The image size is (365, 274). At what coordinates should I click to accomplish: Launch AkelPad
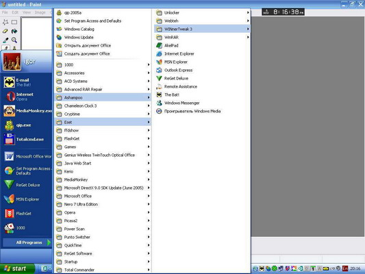202,45
